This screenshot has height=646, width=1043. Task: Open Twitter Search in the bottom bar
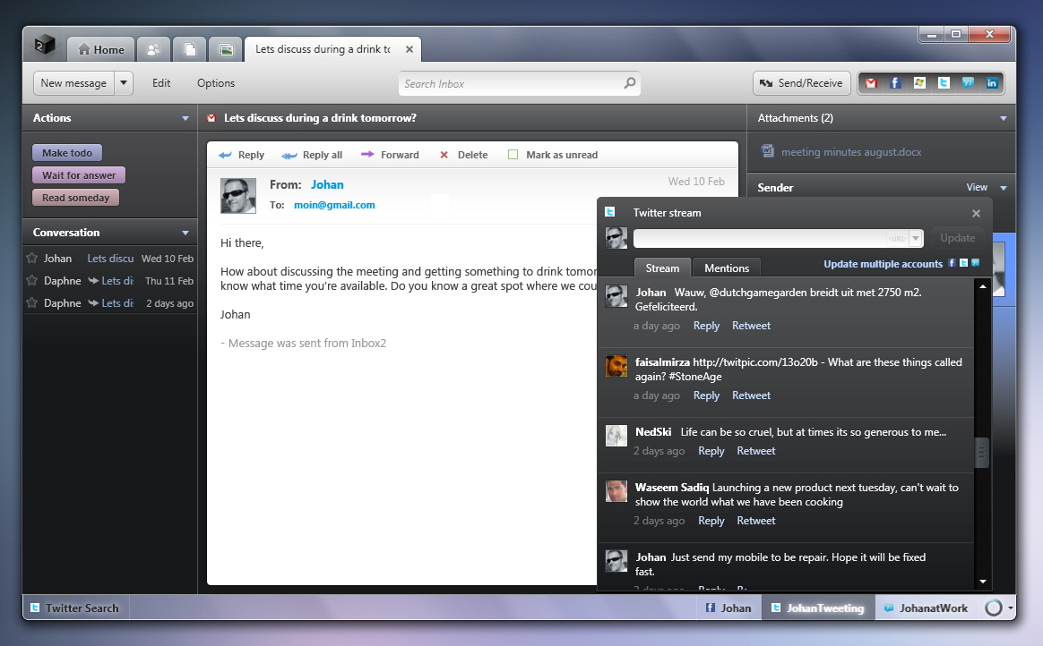[75, 608]
